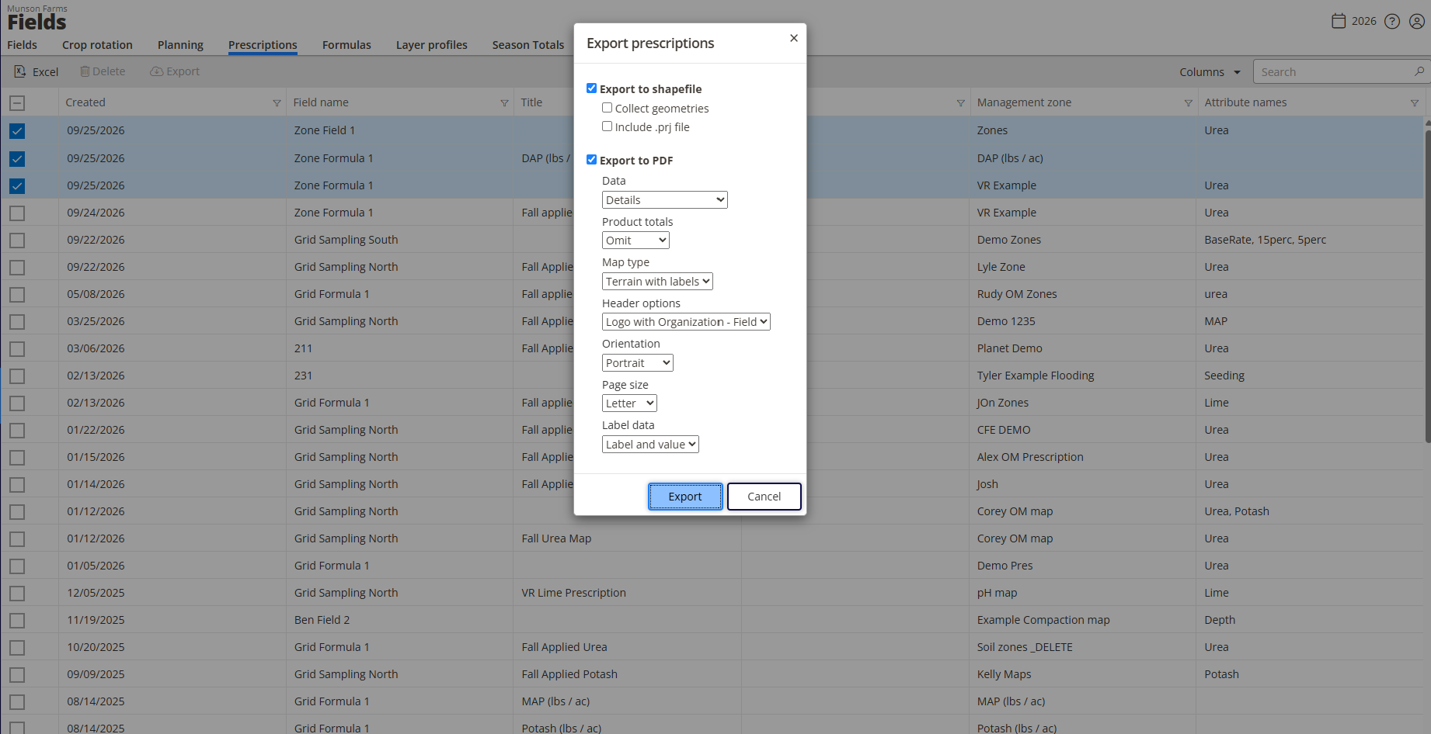Click the 12/05/2025 date cell
The width and height of the screenshot is (1431, 734).
pos(96,593)
